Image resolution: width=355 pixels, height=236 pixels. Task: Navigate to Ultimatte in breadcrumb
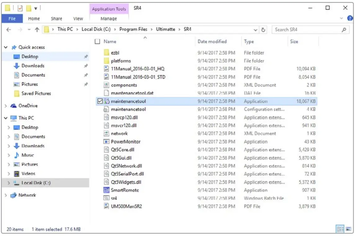(165, 29)
